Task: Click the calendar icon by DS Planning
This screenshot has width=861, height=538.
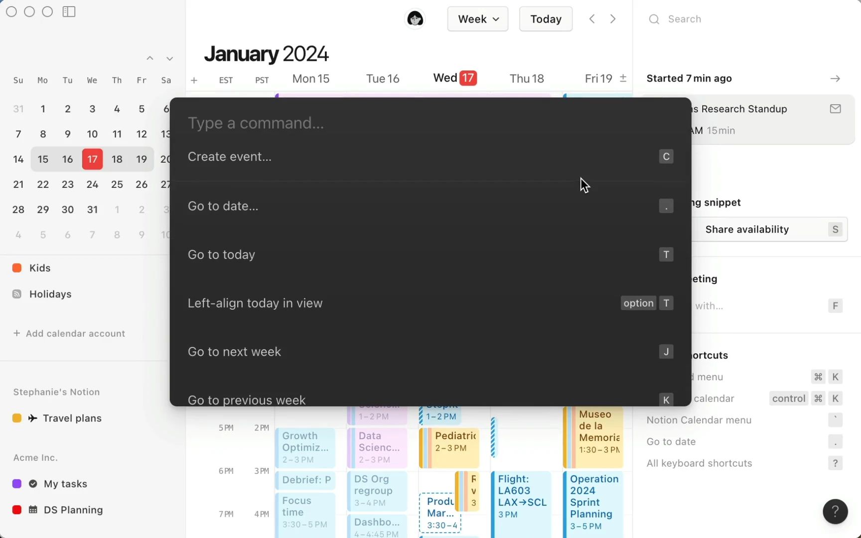Action: pyautogui.click(x=33, y=510)
